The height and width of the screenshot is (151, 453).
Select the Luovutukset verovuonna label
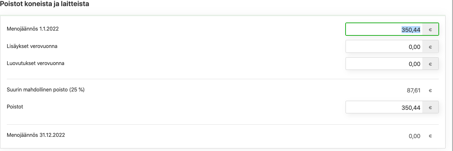(36, 63)
